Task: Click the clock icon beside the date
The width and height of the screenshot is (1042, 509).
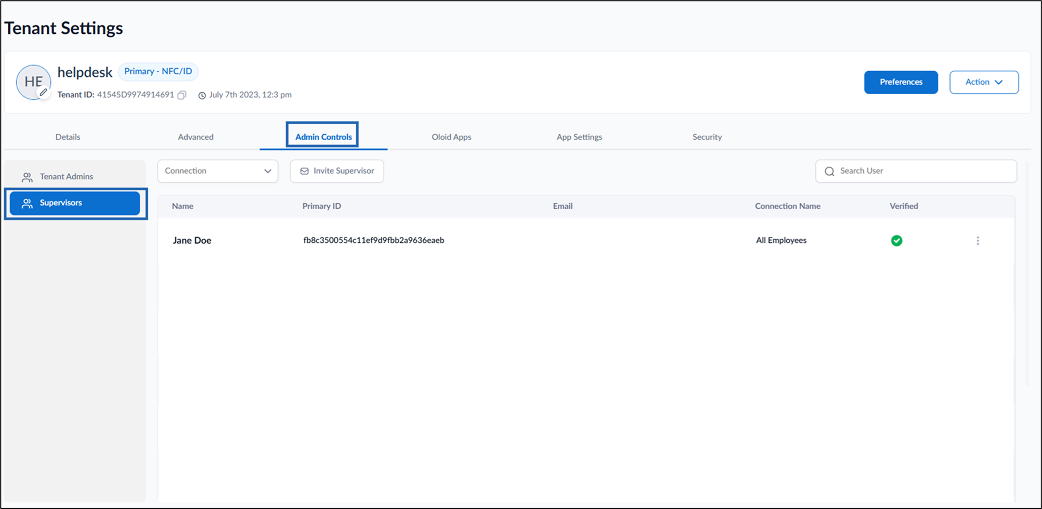Action: tap(202, 95)
